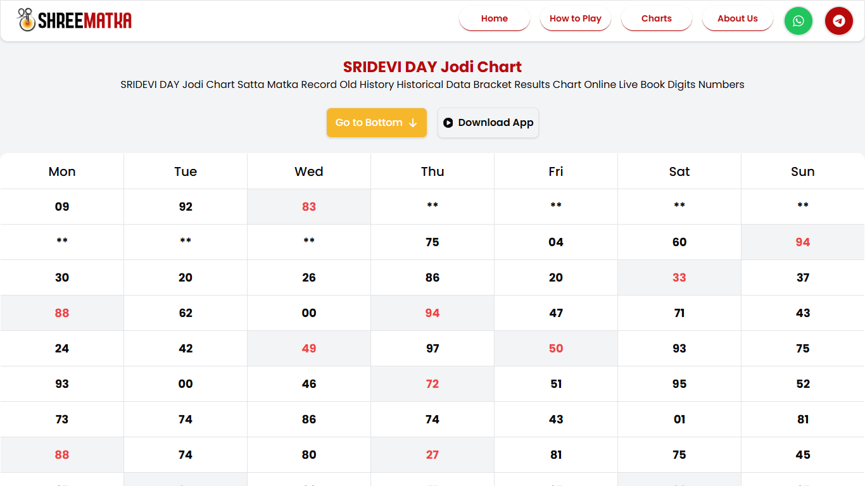Open the WhatsApp contact icon
Image resolution: width=865 pixels, height=486 pixels.
coord(798,21)
